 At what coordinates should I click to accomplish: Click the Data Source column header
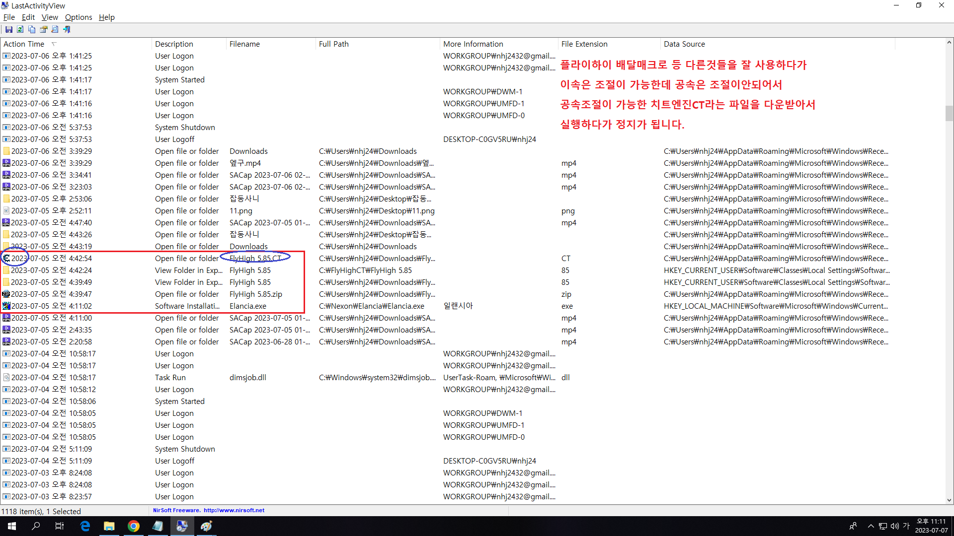pos(684,44)
